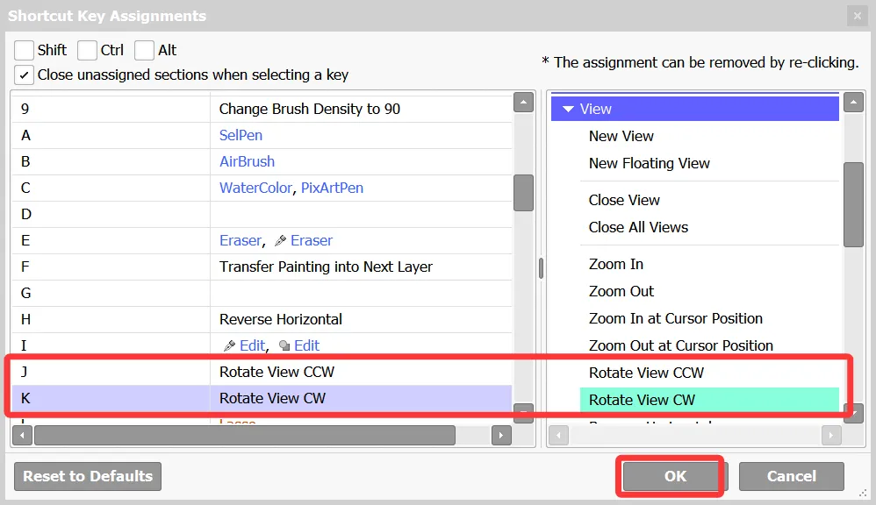Click the WaterColor tool link
This screenshot has width=876, height=505.
pyautogui.click(x=256, y=188)
